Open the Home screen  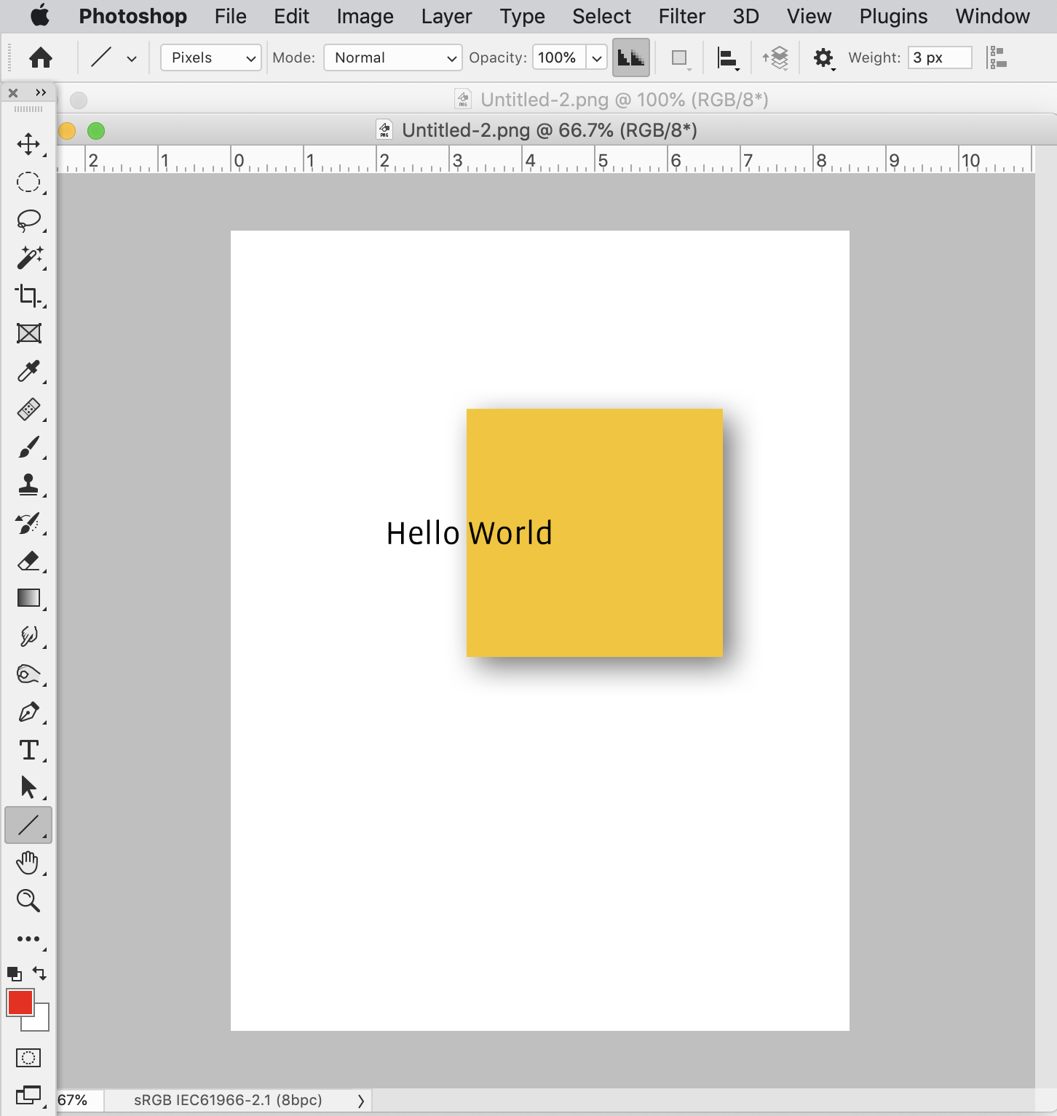41,57
